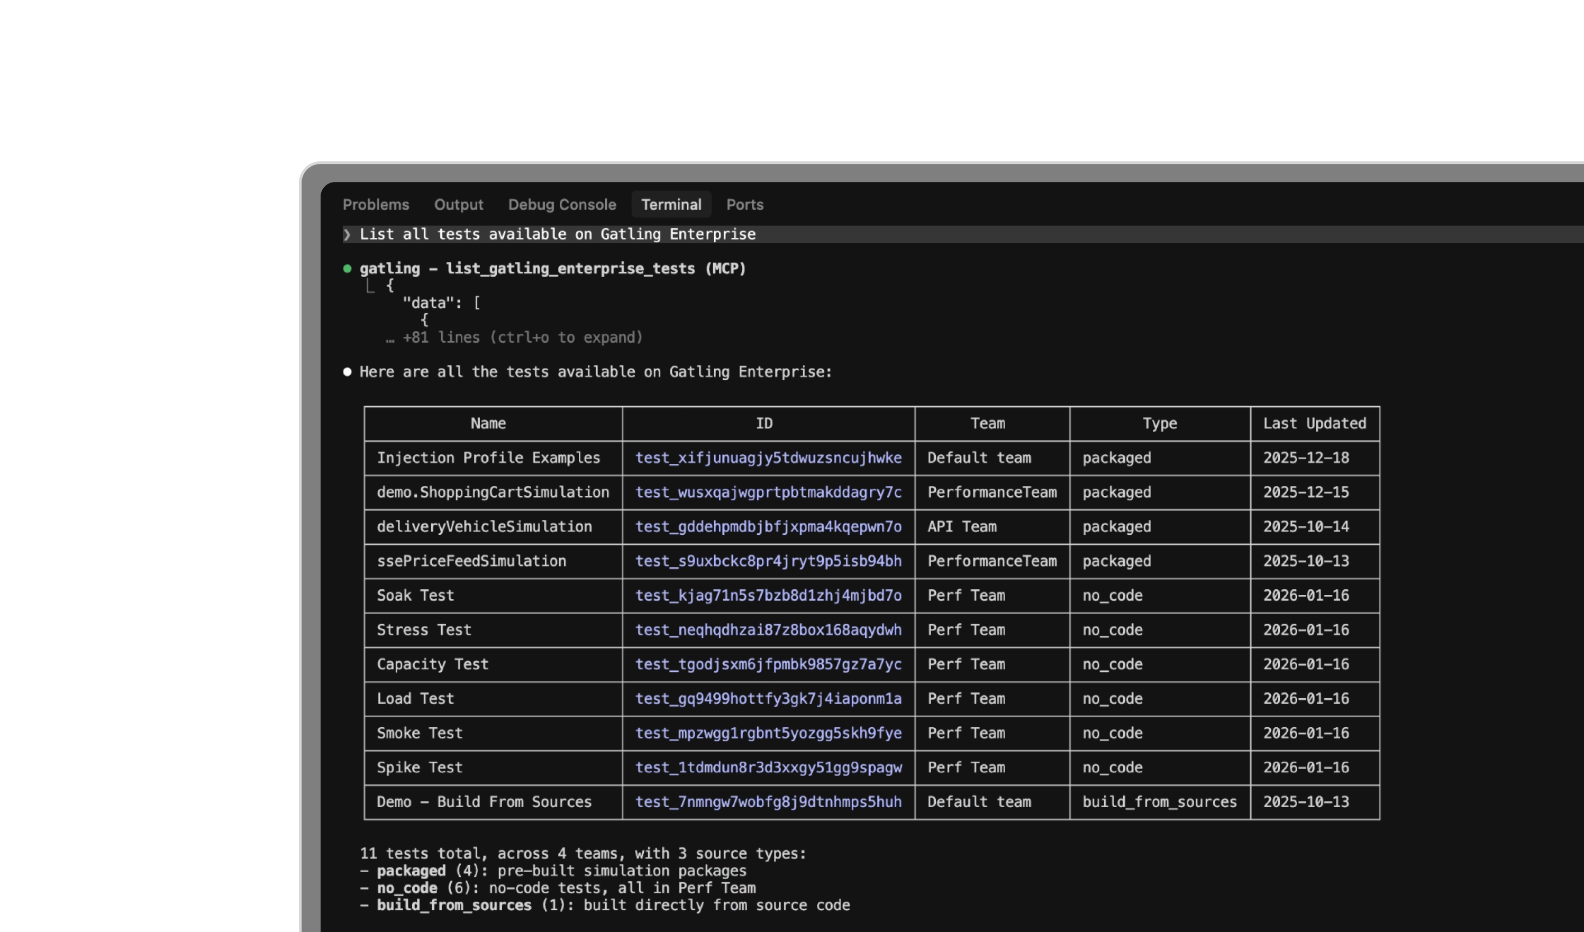Click the white response bullet dot
Screen dimensions: 1584x932
[x=347, y=372]
